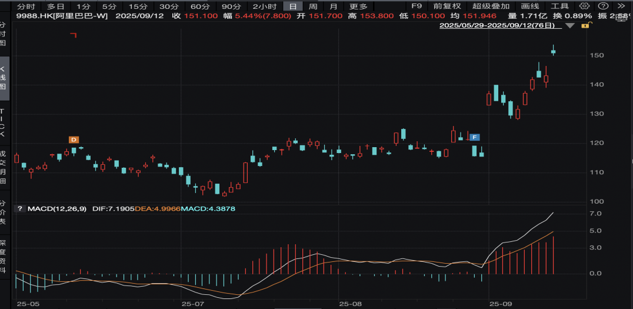This screenshot has width=633, height=309.
Task: Click the orange D dividend marker
Action: tap(74, 139)
